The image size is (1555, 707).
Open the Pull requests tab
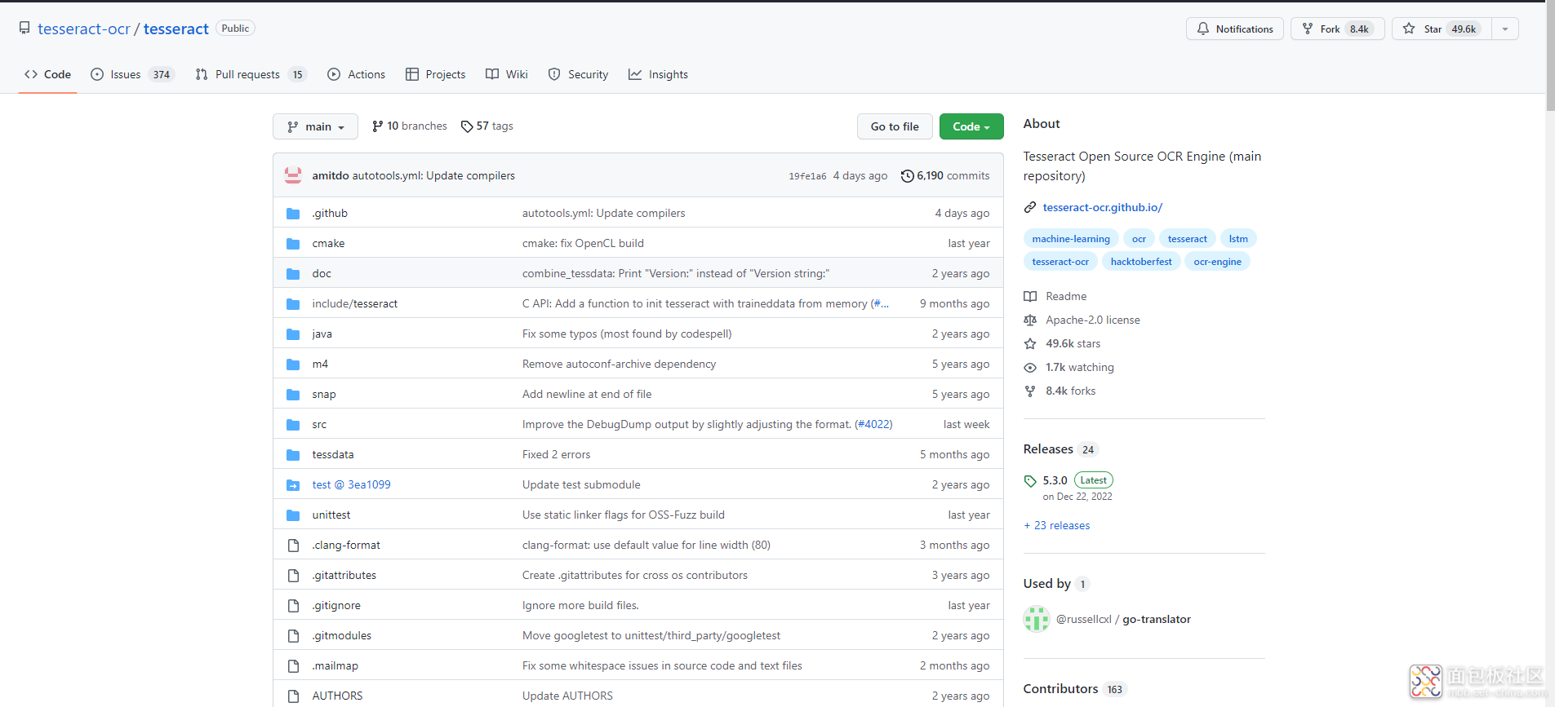coord(251,74)
